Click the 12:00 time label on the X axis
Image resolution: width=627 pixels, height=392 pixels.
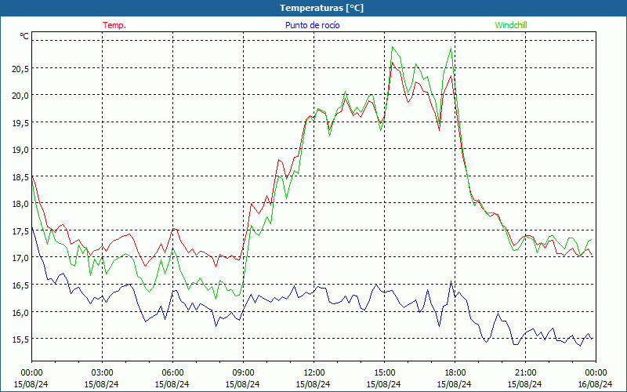tap(313, 373)
